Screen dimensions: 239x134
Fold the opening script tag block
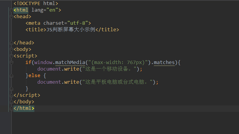point(11,56)
